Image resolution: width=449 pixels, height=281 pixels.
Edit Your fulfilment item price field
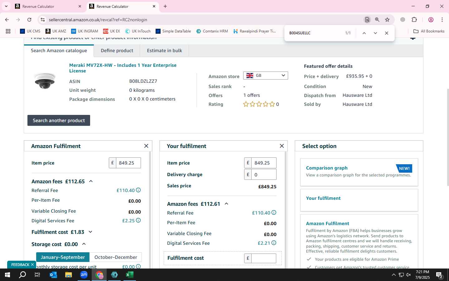[264, 163]
